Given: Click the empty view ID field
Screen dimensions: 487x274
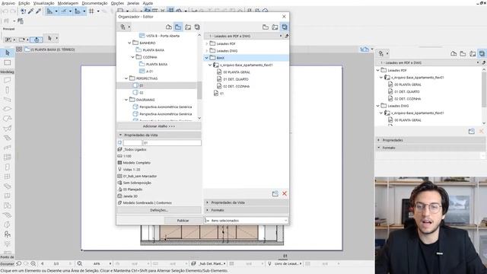Looking at the screenshot, I should (x=132, y=142).
